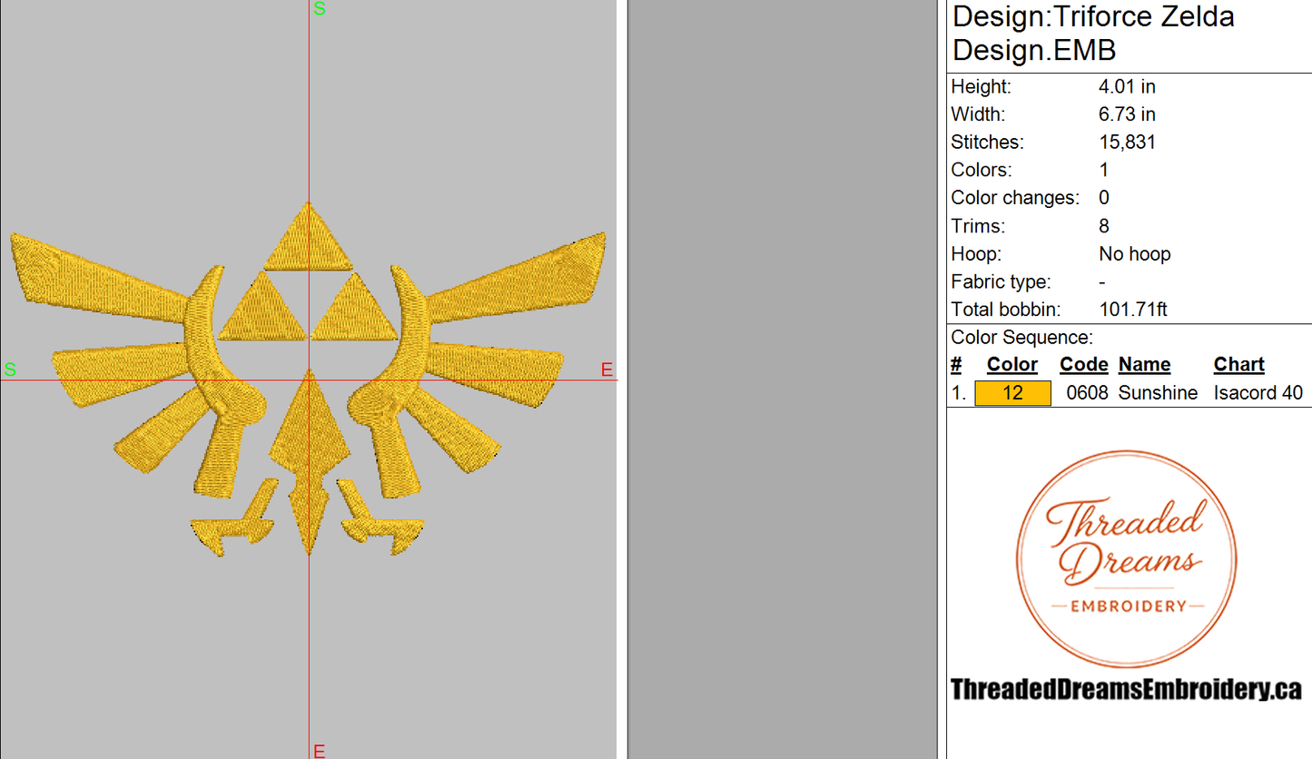The width and height of the screenshot is (1312, 759).
Task: Click the 'Chart' column header
Action: [1238, 365]
